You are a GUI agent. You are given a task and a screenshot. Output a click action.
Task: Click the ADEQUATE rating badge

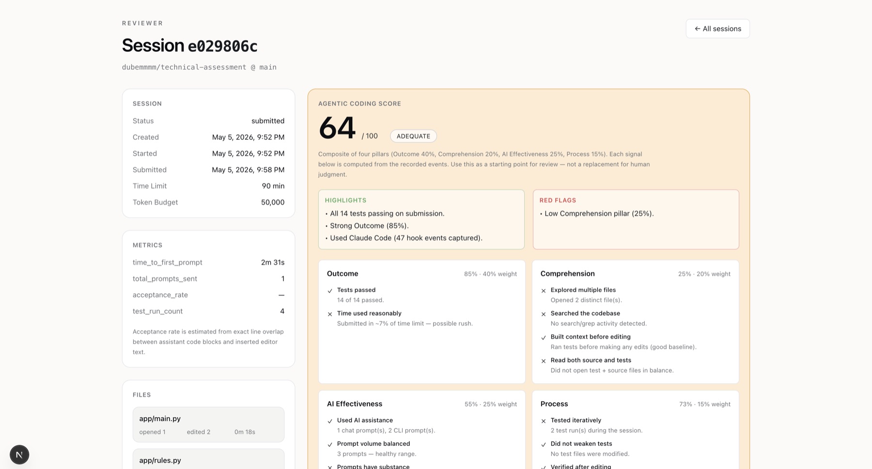click(x=413, y=136)
